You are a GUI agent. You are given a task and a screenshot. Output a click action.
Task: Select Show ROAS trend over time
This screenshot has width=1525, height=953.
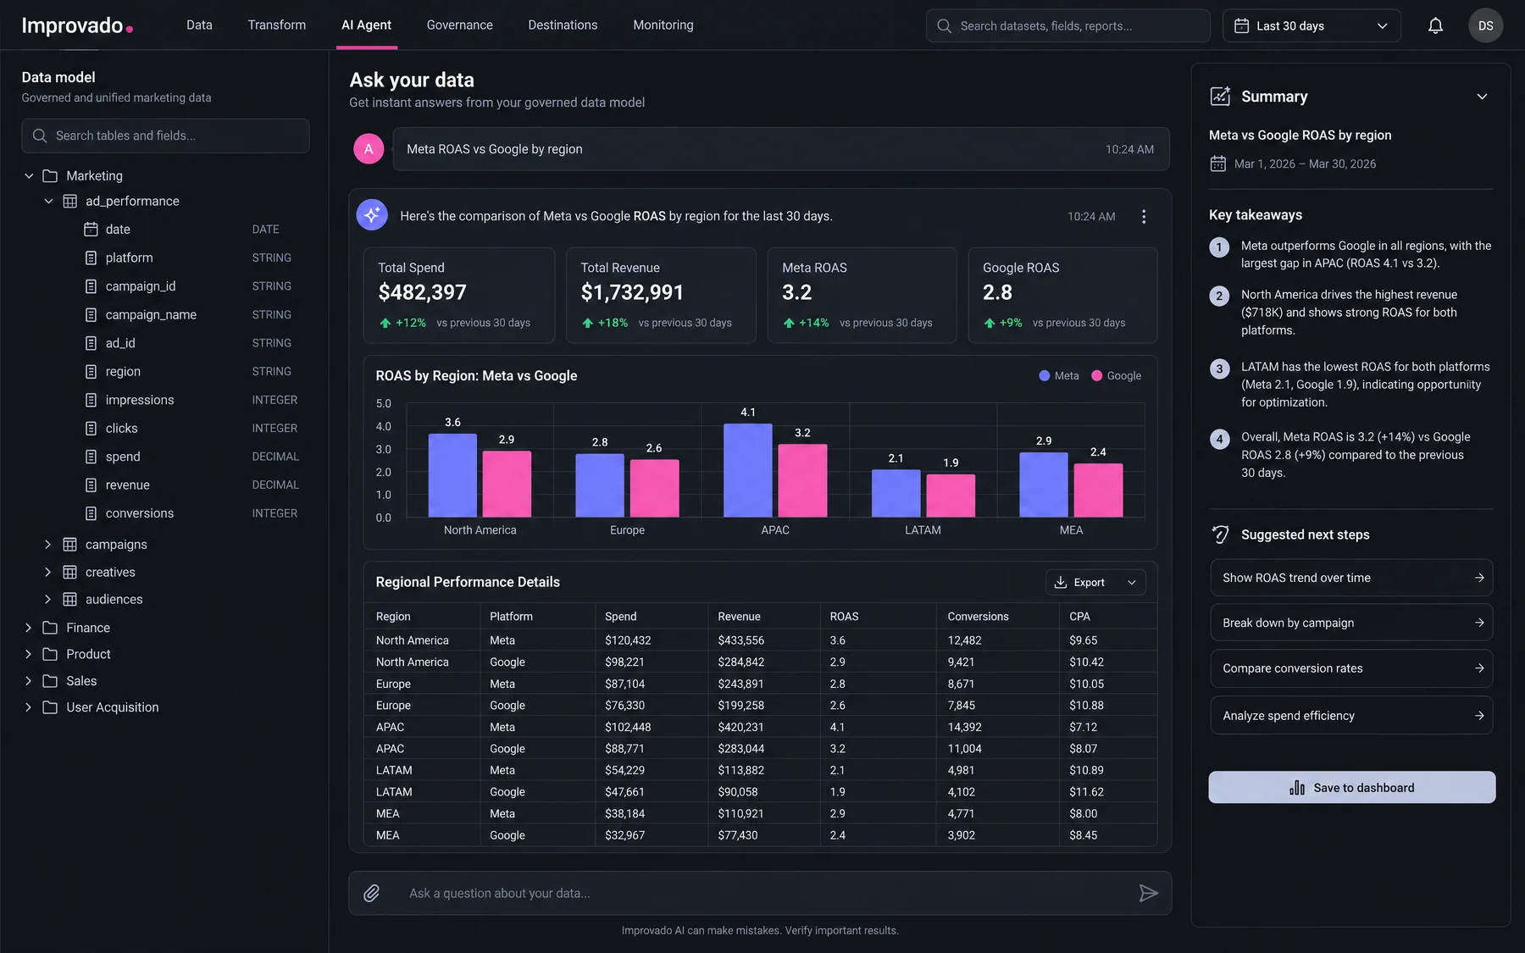tap(1352, 578)
